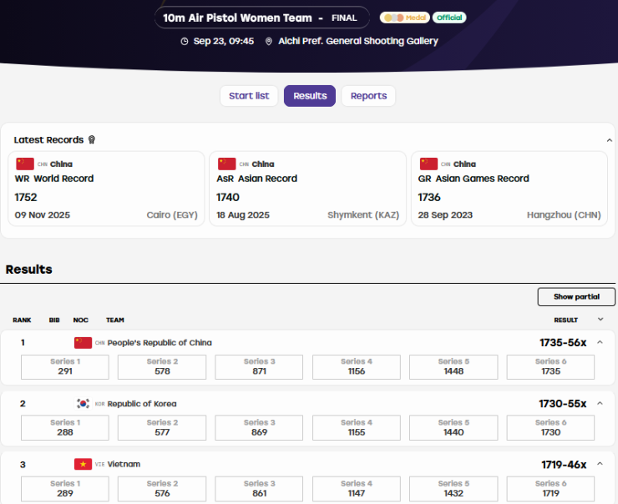This screenshot has height=504, width=618.
Task: Click China's Series 5 box showing 1448
Action: point(453,367)
